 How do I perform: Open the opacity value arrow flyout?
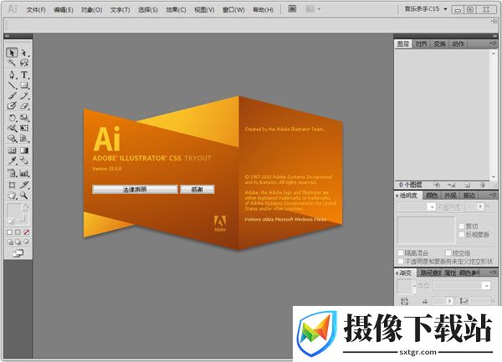480,206
